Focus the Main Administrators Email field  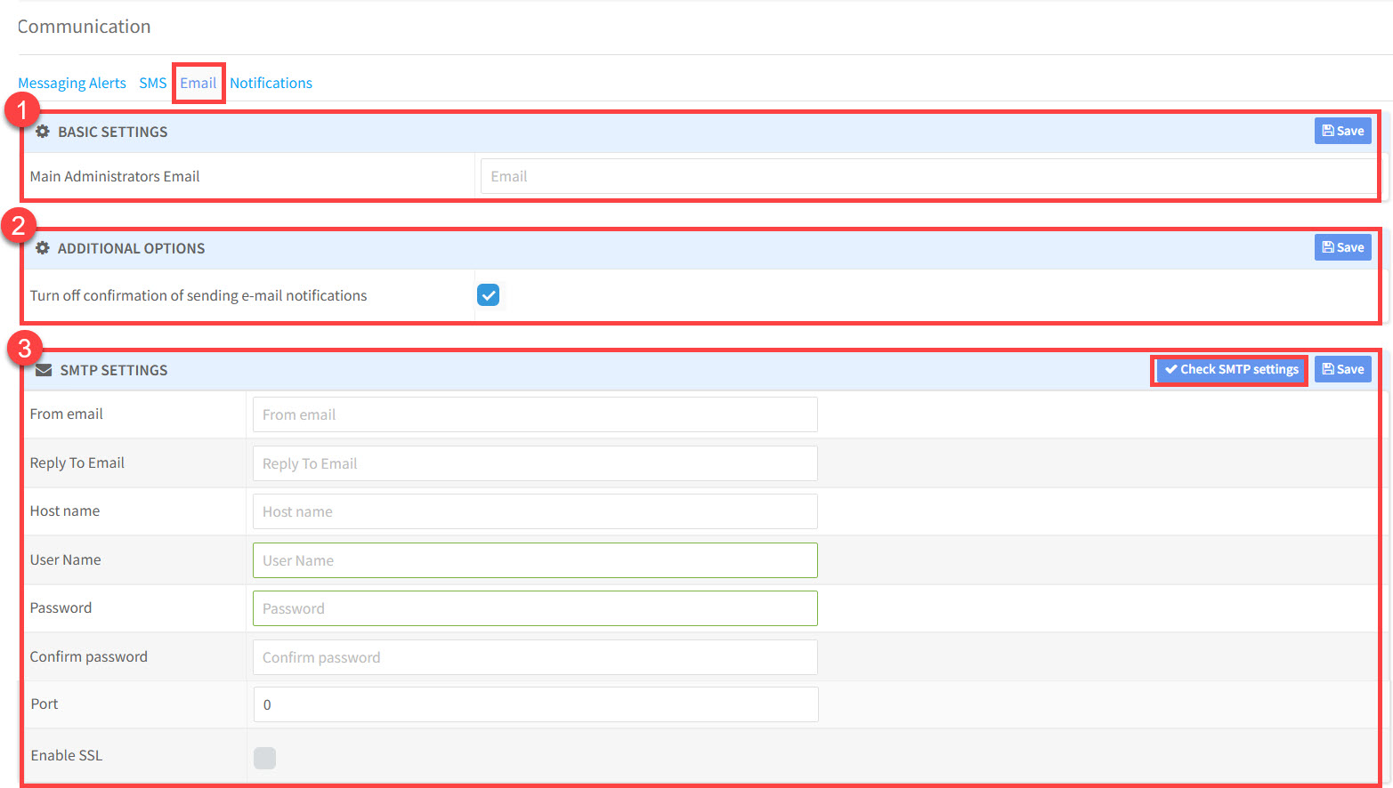[926, 176]
